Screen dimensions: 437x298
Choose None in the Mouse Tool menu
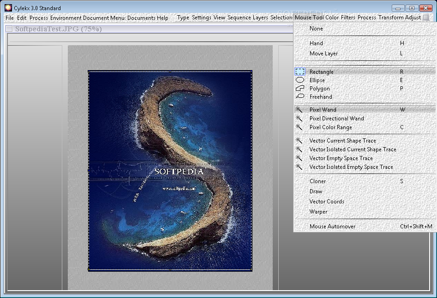(365, 29)
